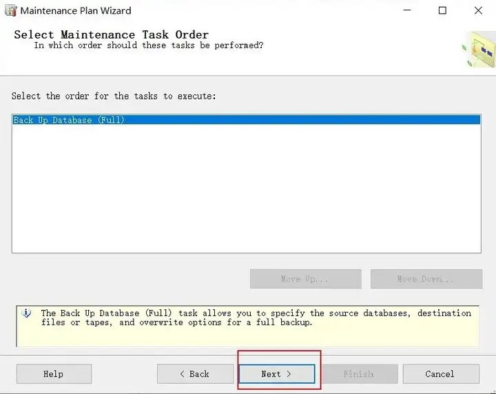Close the wizard with the X button
The width and height of the screenshot is (496, 394).
pyautogui.click(x=478, y=11)
